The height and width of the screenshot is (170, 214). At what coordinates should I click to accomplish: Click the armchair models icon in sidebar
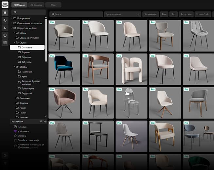5,13
